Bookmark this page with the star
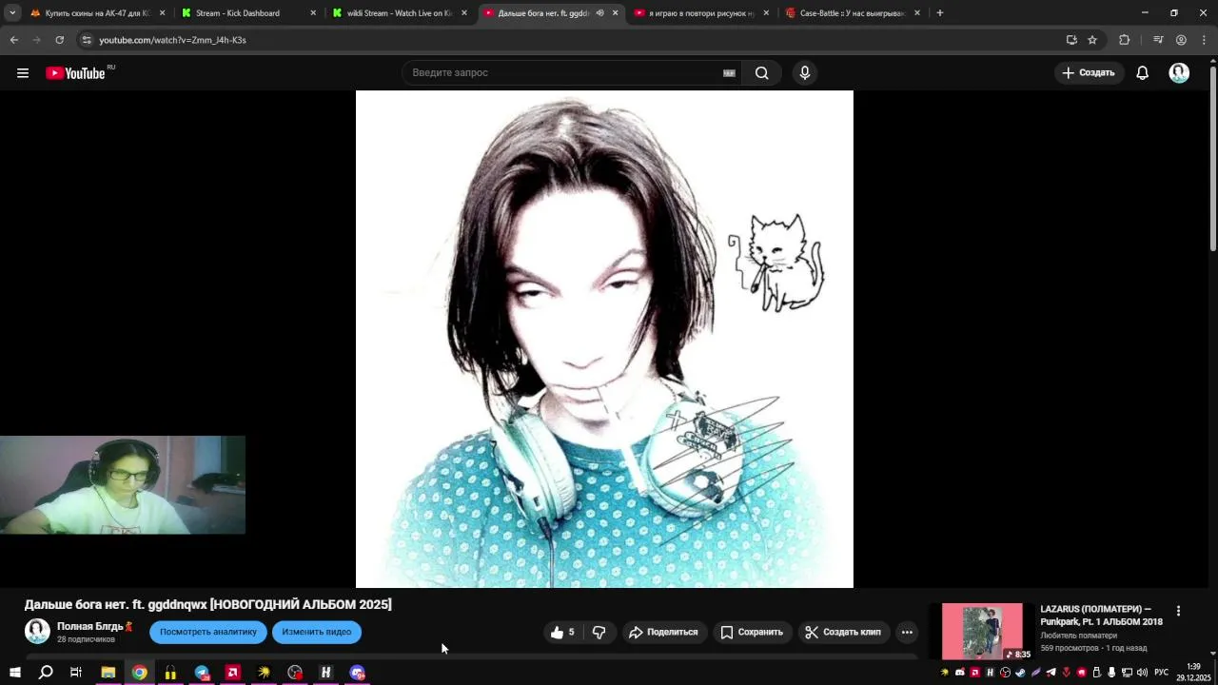Viewport: 1218px width, 685px height. tap(1092, 40)
